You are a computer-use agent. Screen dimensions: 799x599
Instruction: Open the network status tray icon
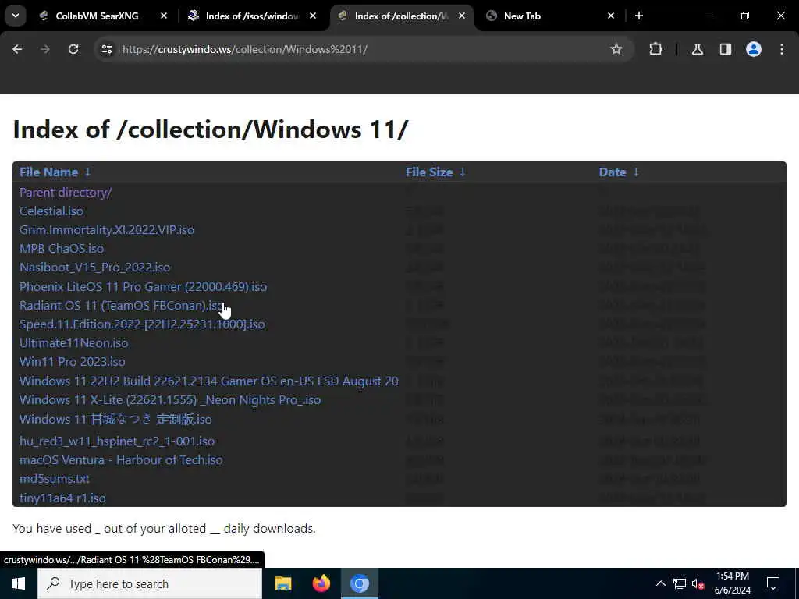coord(680,583)
